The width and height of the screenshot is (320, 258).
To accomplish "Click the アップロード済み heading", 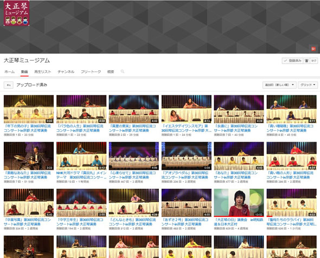I will click(x=32, y=85).
